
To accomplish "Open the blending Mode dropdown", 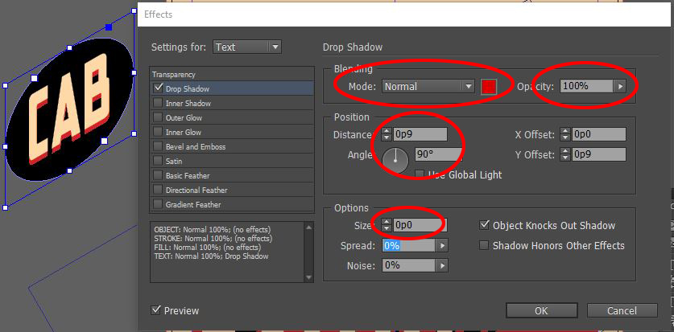I will pyautogui.click(x=467, y=87).
